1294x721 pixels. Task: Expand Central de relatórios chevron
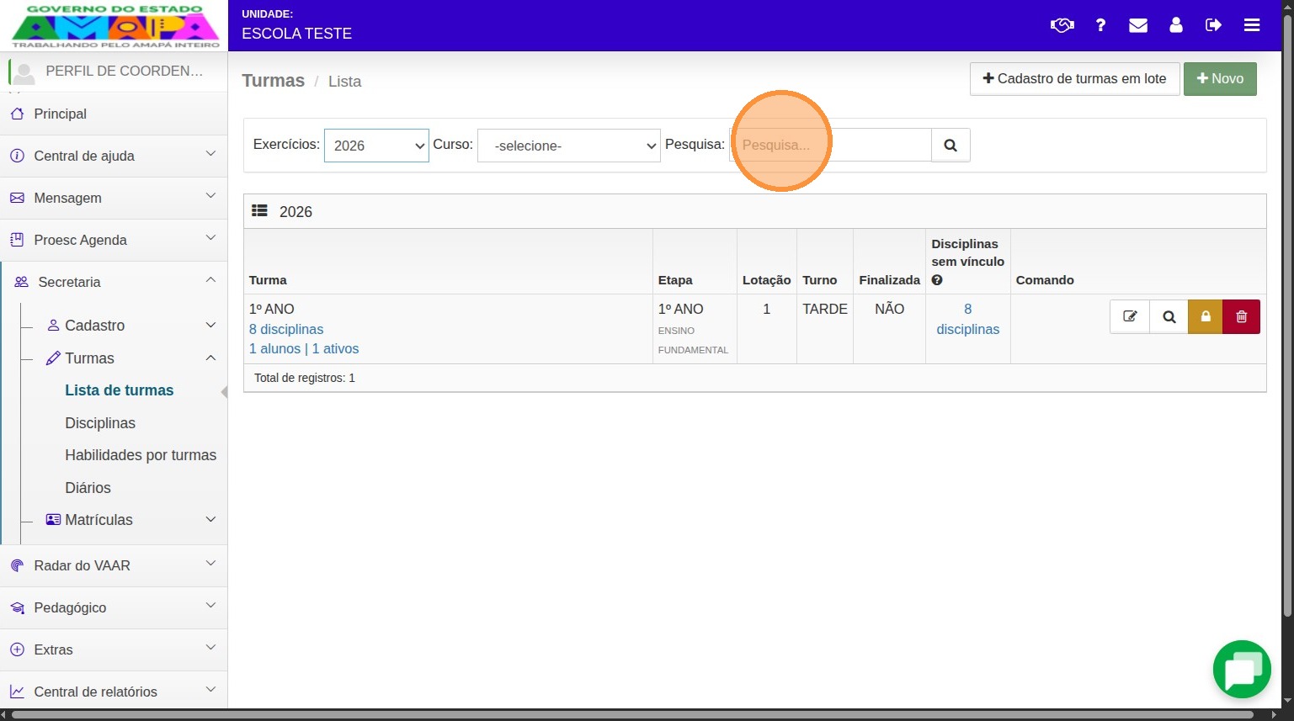coord(210,690)
